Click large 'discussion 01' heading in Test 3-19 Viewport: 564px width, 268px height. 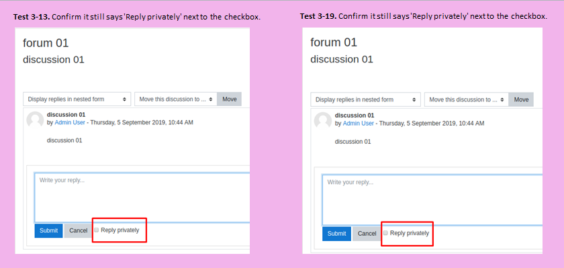pos(342,59)
